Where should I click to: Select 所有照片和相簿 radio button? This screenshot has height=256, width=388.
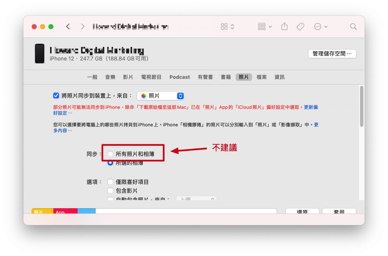pos(110,154)
